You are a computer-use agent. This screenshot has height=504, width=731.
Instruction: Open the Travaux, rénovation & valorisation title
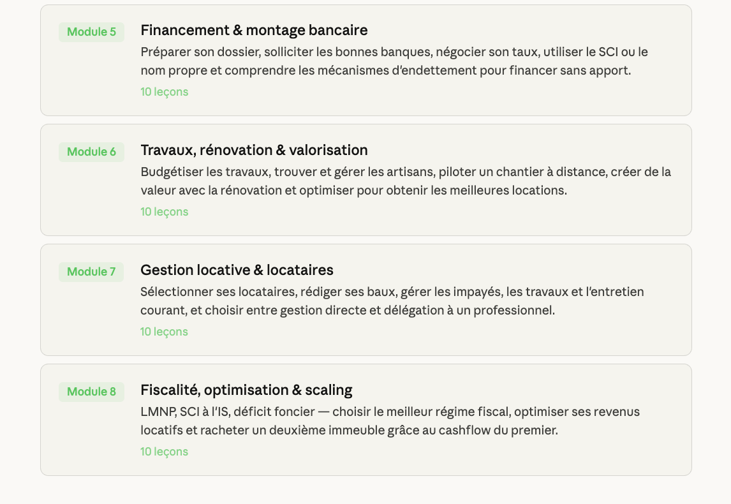254,150
